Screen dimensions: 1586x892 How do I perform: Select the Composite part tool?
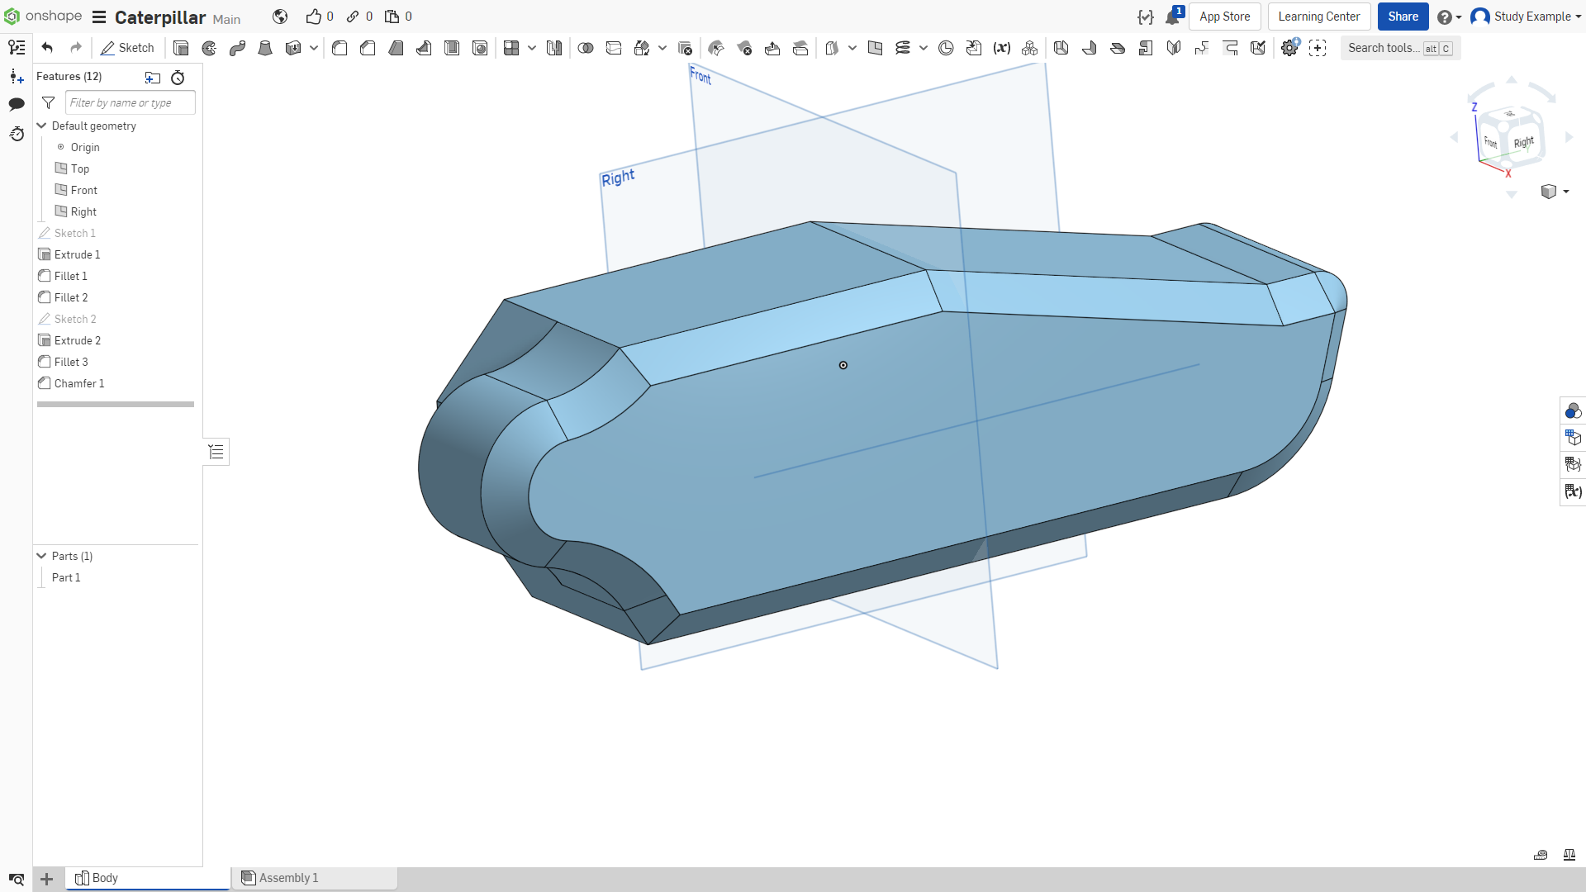pos(1030,48)
